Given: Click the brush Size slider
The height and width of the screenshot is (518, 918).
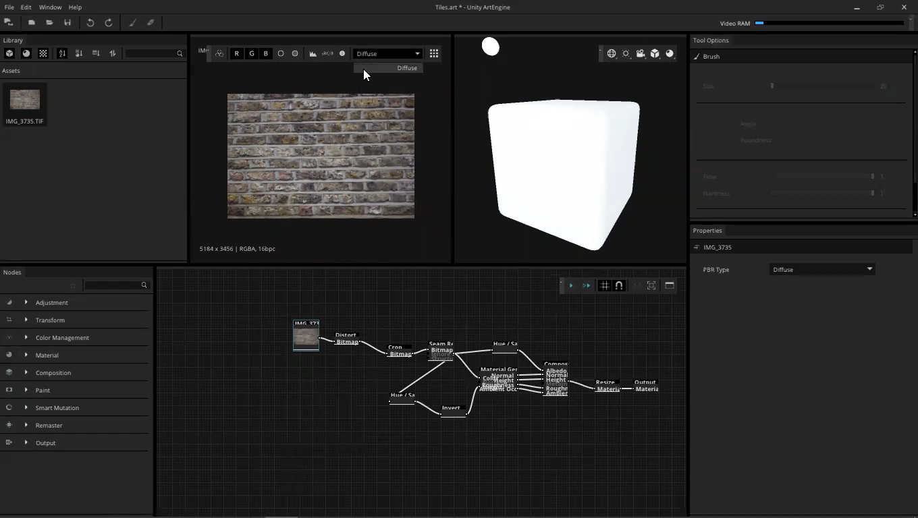Looking at the screenshot, I should [825, 86].
